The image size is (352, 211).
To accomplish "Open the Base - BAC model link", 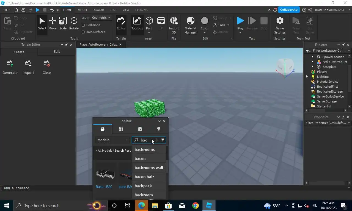I will click(x=104, y=187).
